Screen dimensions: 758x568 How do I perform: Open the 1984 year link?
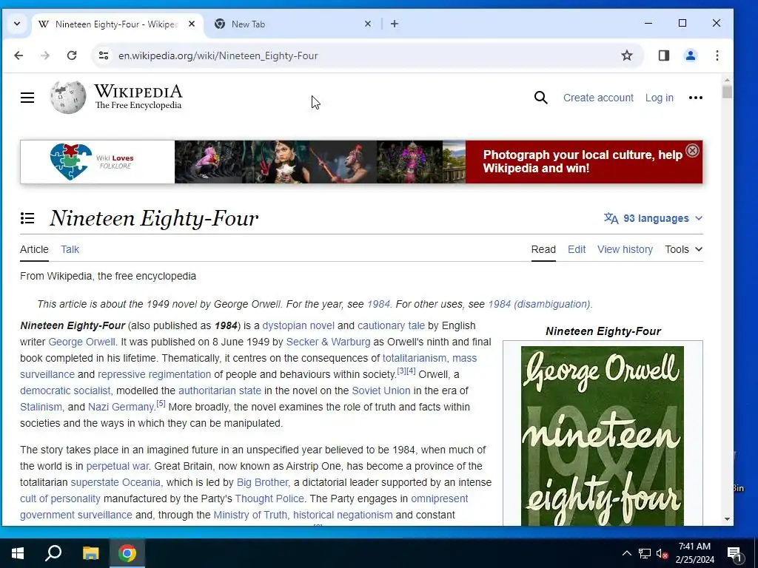(378, 304)
